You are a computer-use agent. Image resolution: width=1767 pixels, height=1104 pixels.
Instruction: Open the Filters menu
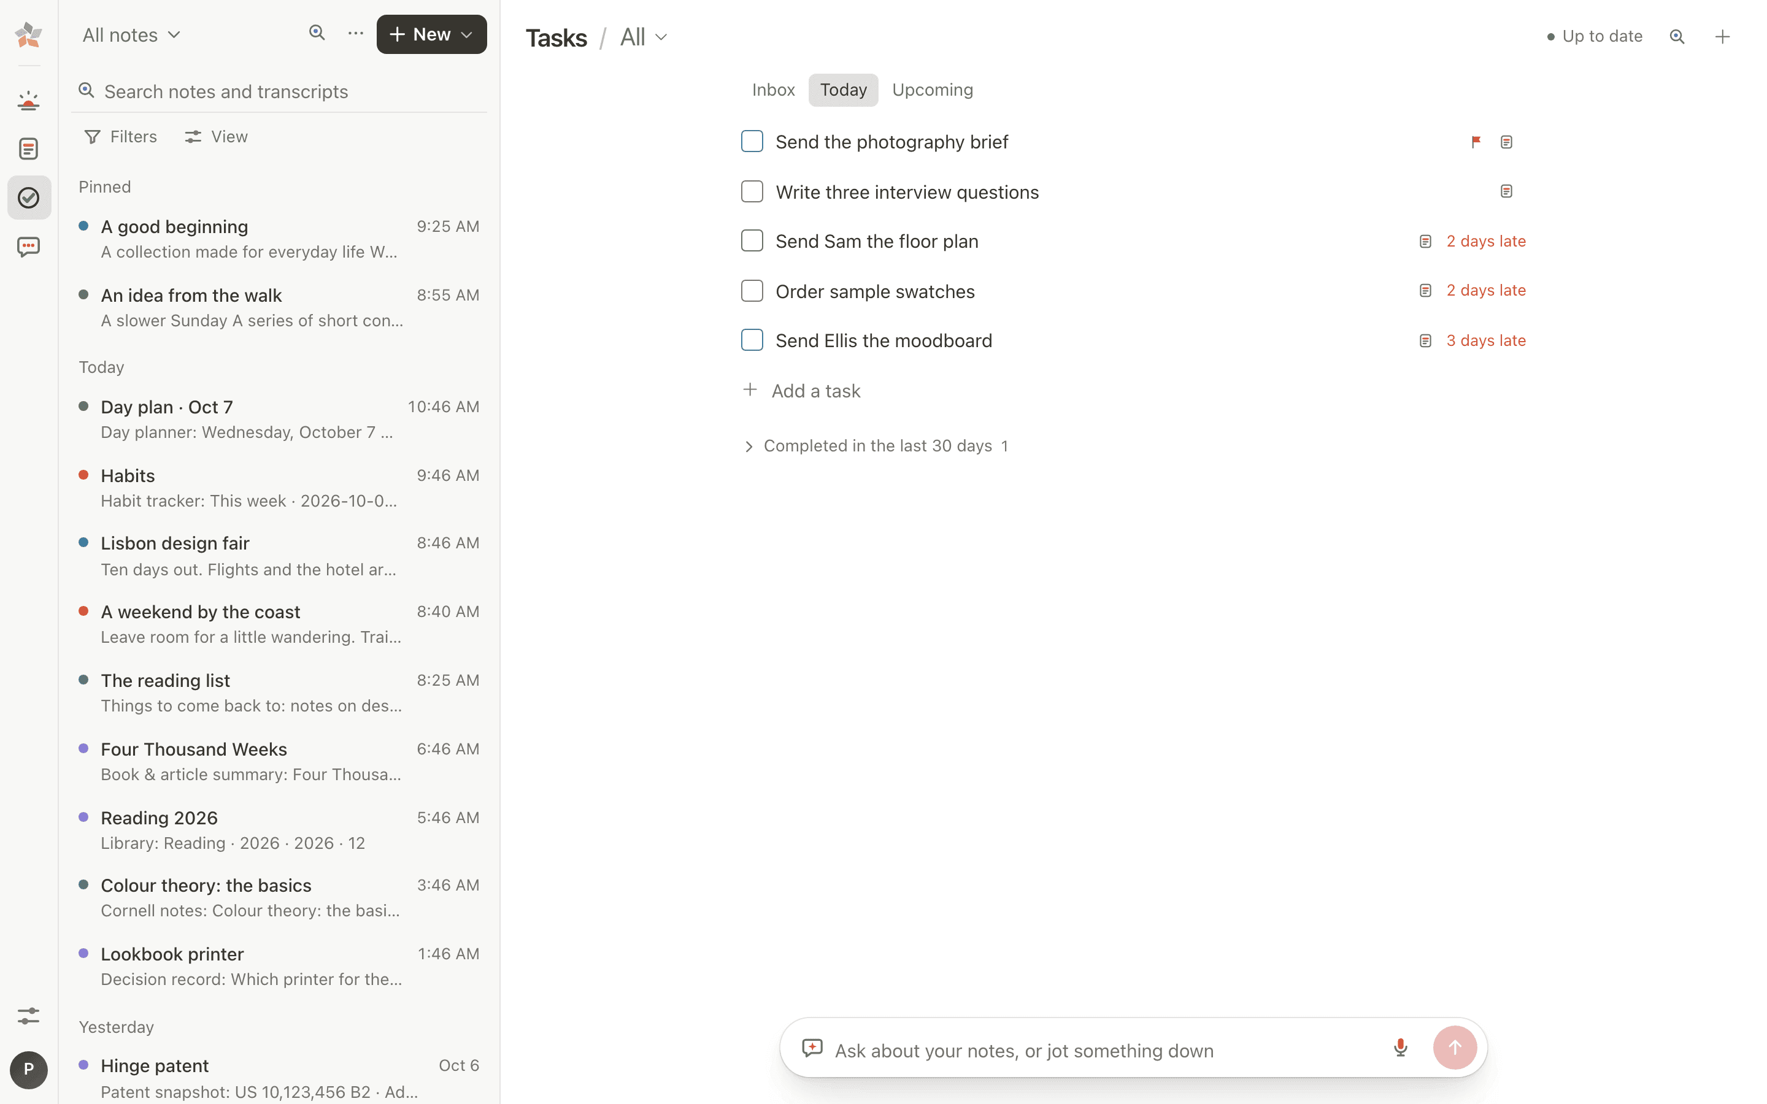(120, 137)
